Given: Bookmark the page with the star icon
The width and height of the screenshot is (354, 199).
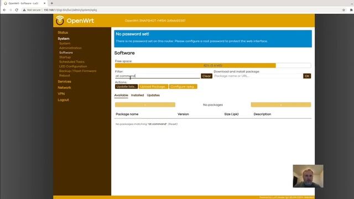Looking at the screenshot, I should pos(343,10).
